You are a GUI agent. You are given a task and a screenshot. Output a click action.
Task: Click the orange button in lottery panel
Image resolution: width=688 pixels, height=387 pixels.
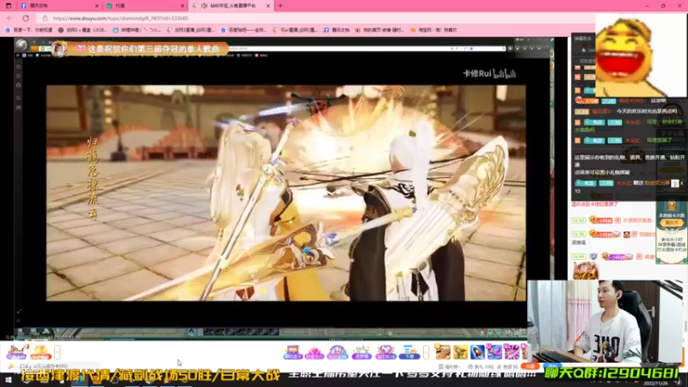coord(672,223)
